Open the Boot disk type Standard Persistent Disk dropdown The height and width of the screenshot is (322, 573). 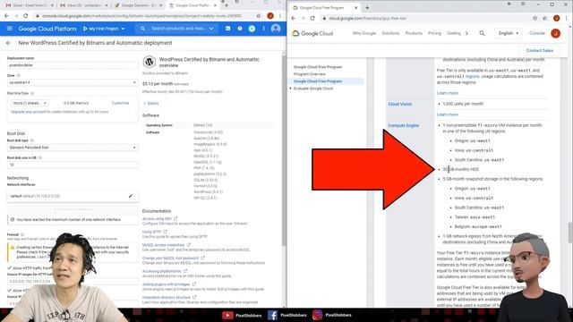click(73, 148)
